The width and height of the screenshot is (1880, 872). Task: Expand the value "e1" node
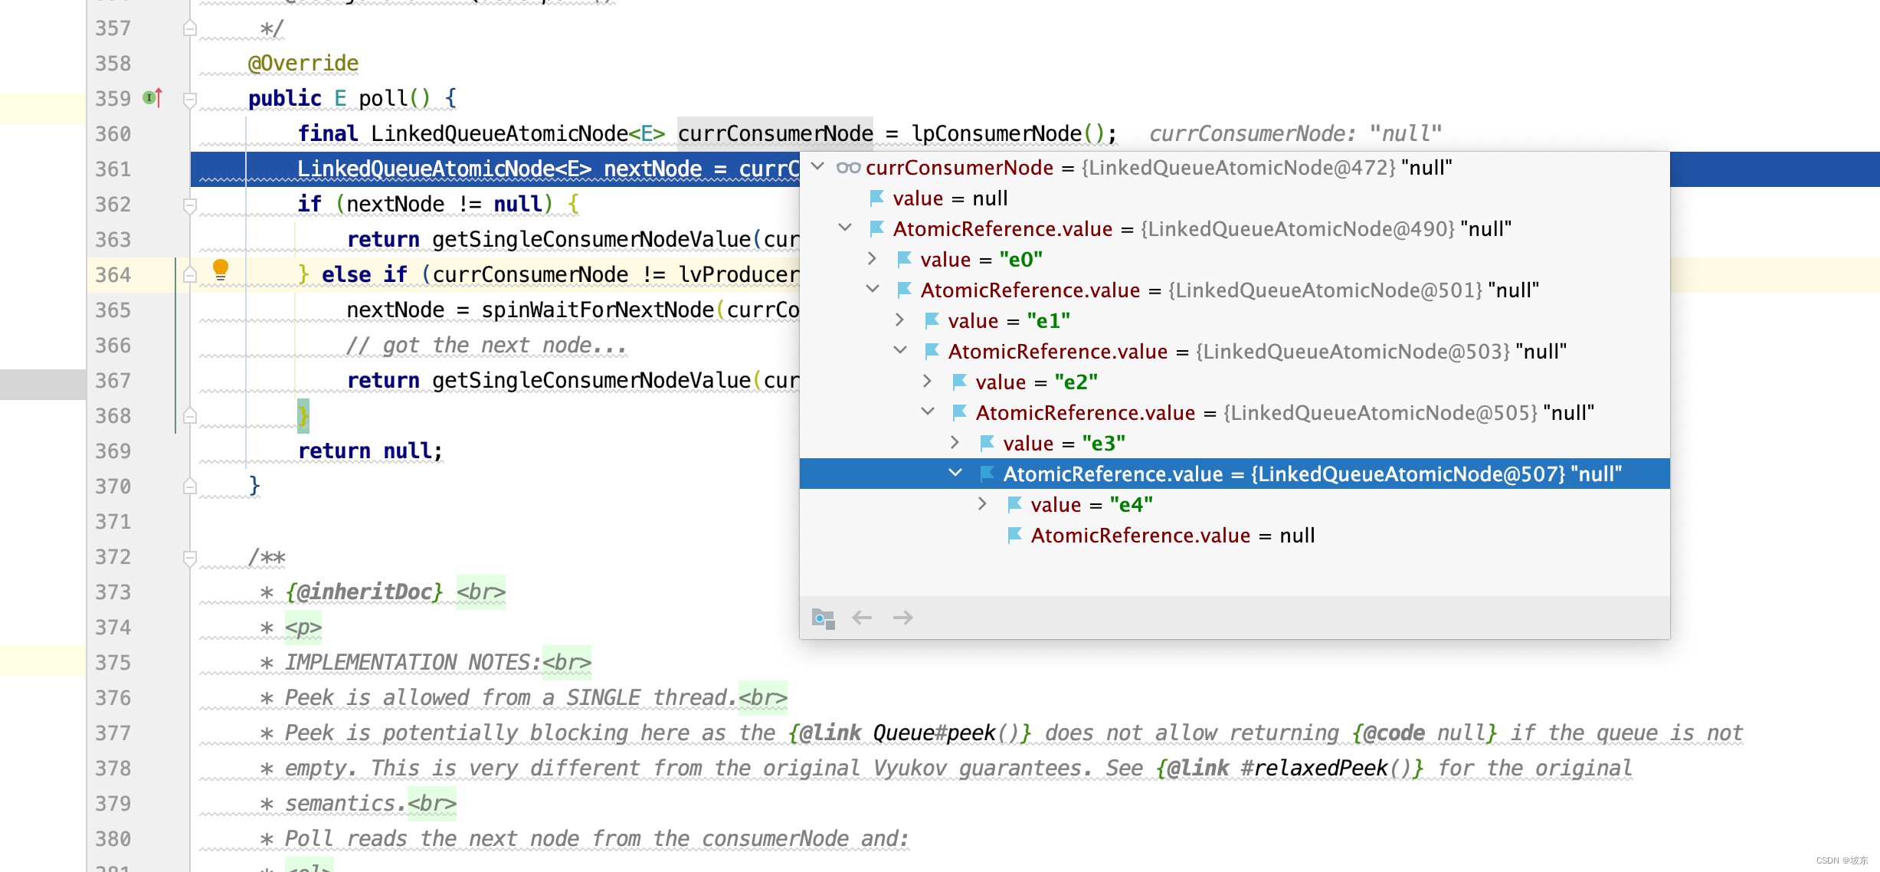[x=899, y=320]
